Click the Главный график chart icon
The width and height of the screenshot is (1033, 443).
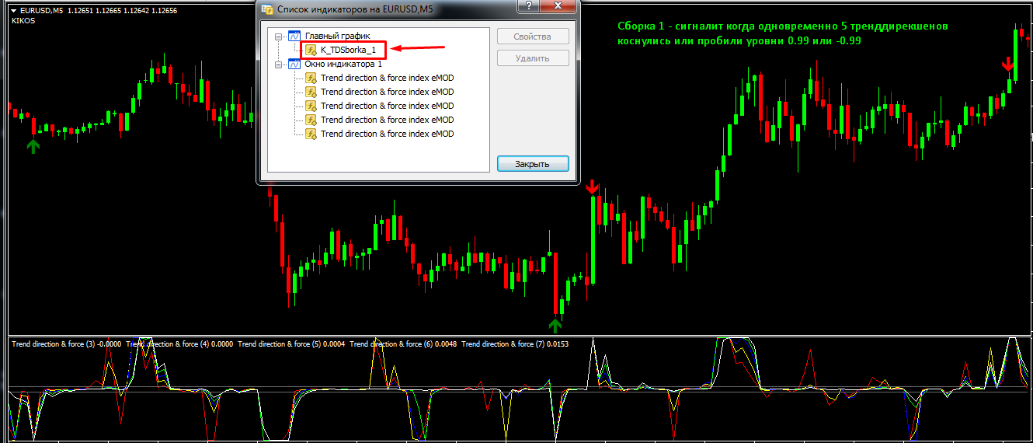pyautogui.click(x=294, y=36)
